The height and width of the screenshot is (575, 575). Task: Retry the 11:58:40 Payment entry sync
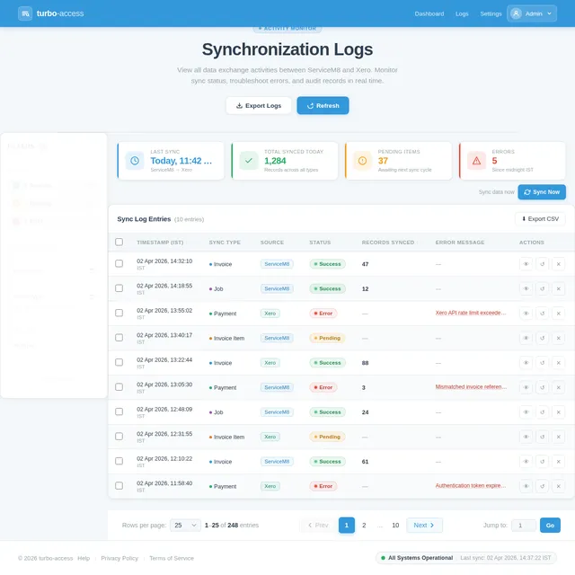[542, 486]
